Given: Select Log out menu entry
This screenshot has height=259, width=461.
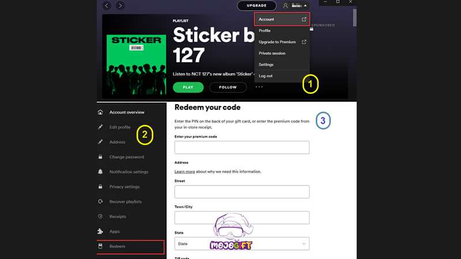Looking at the screenshot, I should (266, 76).
